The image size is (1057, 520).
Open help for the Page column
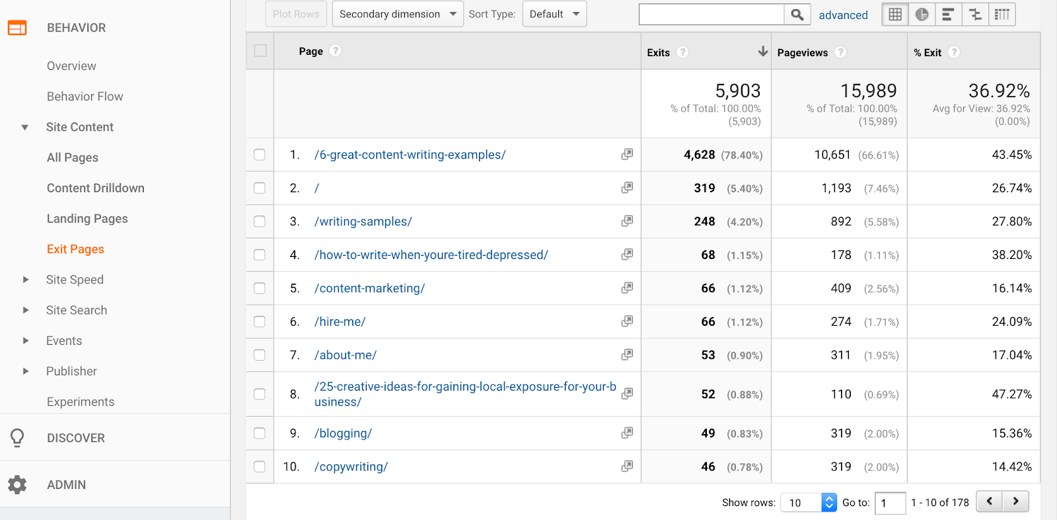tap(336, 51)
